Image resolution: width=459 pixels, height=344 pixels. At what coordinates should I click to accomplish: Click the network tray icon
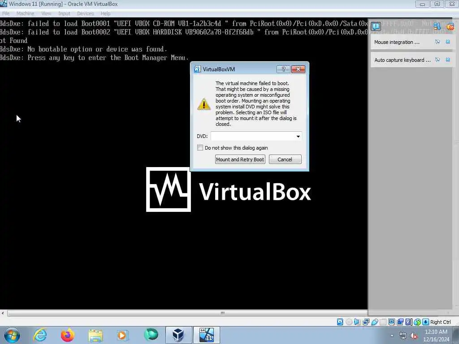coord(403,336)
